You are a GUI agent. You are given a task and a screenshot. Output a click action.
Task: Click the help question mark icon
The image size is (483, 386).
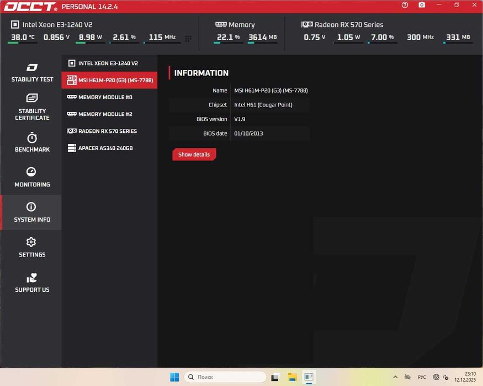[x=405, y=5]
